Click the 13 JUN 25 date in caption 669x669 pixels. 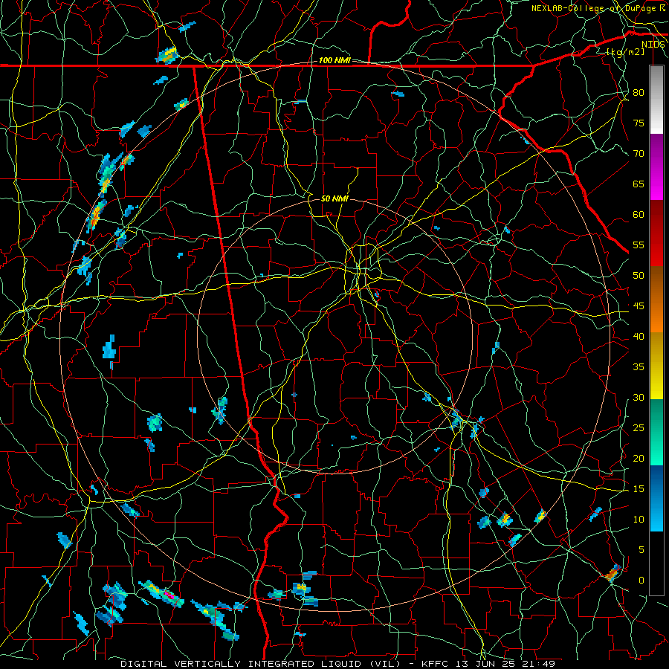click(487, 664)
